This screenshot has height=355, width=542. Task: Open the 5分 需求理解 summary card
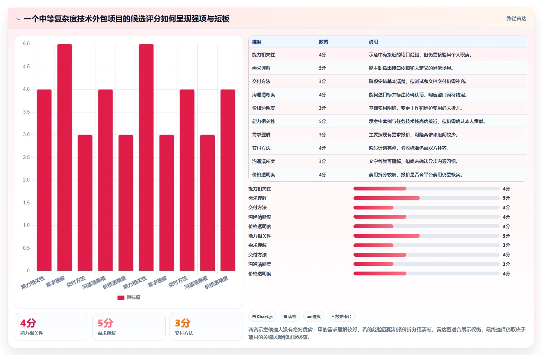[x=129, y=327]
